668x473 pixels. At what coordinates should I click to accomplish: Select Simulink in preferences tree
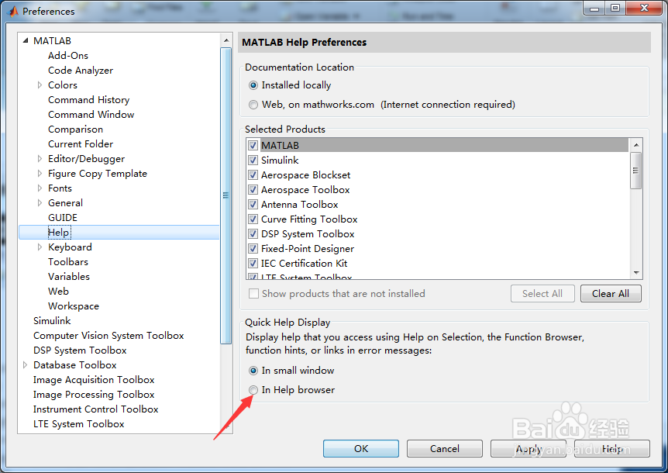coord(52,320)
